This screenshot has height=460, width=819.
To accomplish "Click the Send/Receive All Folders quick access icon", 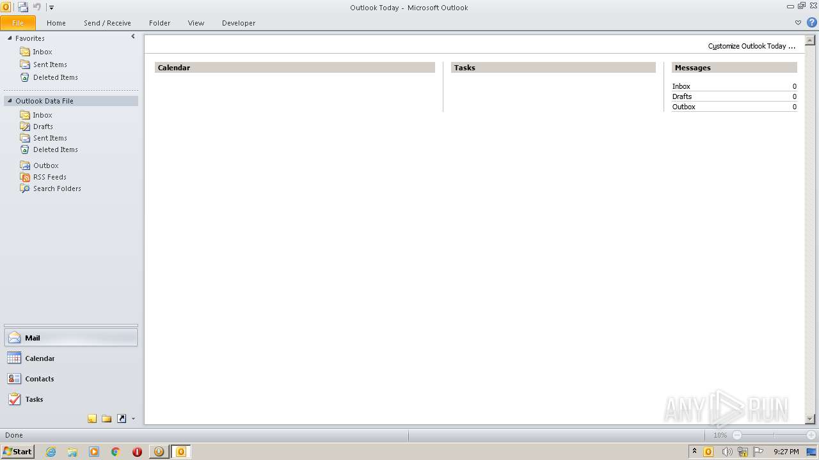I will [x=23, y=7].
